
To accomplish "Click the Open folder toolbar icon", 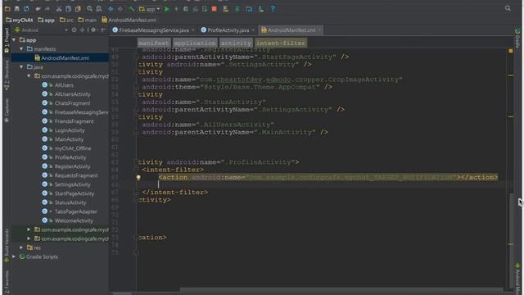I will [x=7, y=9].
